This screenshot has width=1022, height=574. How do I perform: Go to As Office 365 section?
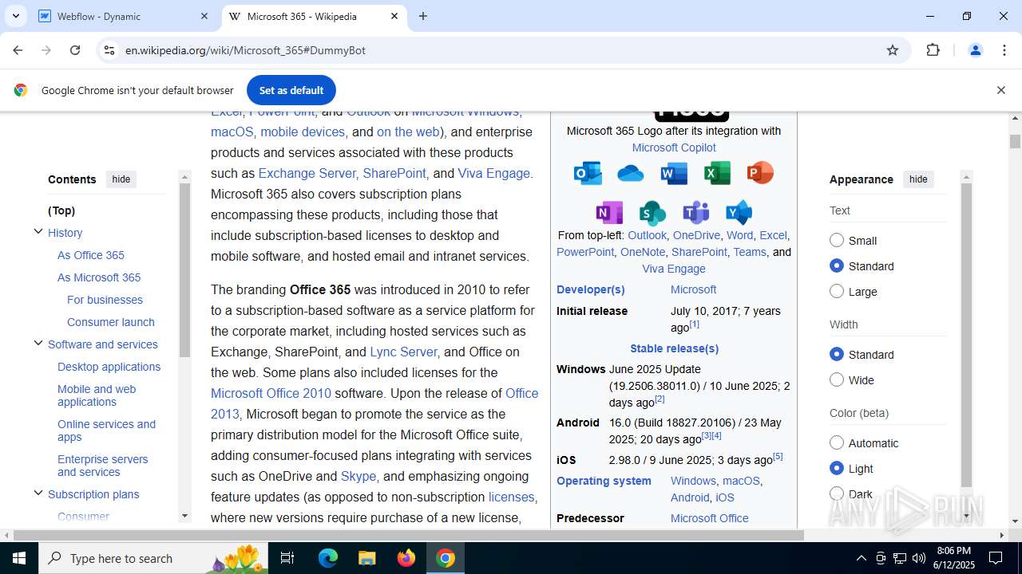click(x=91, y=255)
